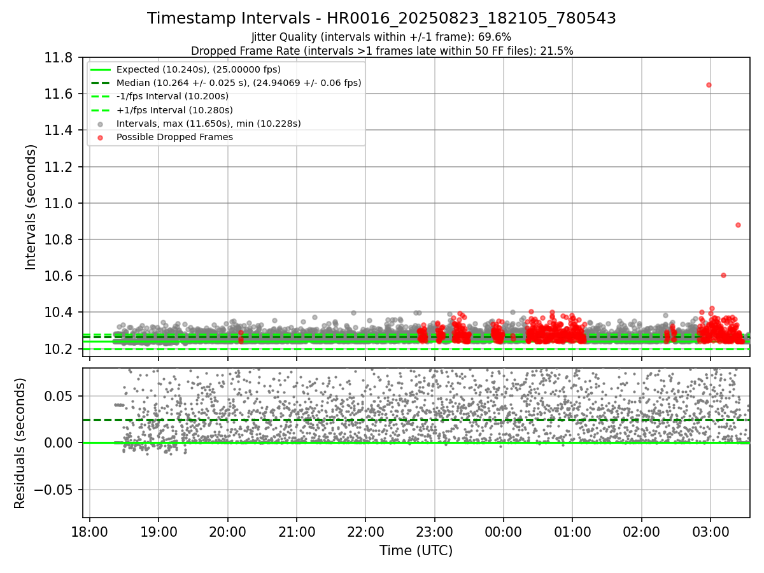
Task: Click legend entry 'Expected (10.240s), (25.00000 fps)'
Action: pyautogui.click(x=199, y=69)
